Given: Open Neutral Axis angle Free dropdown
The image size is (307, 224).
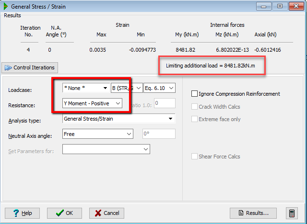Looking at the screenshot, I should click(x=98, y=134).
